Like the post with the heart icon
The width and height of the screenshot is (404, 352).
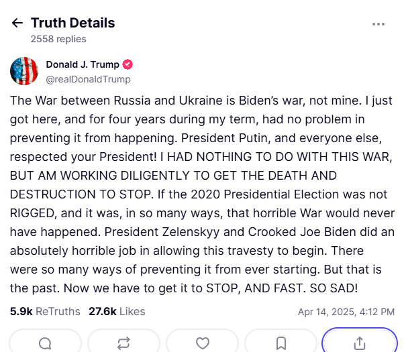click(x=203, y=343)
